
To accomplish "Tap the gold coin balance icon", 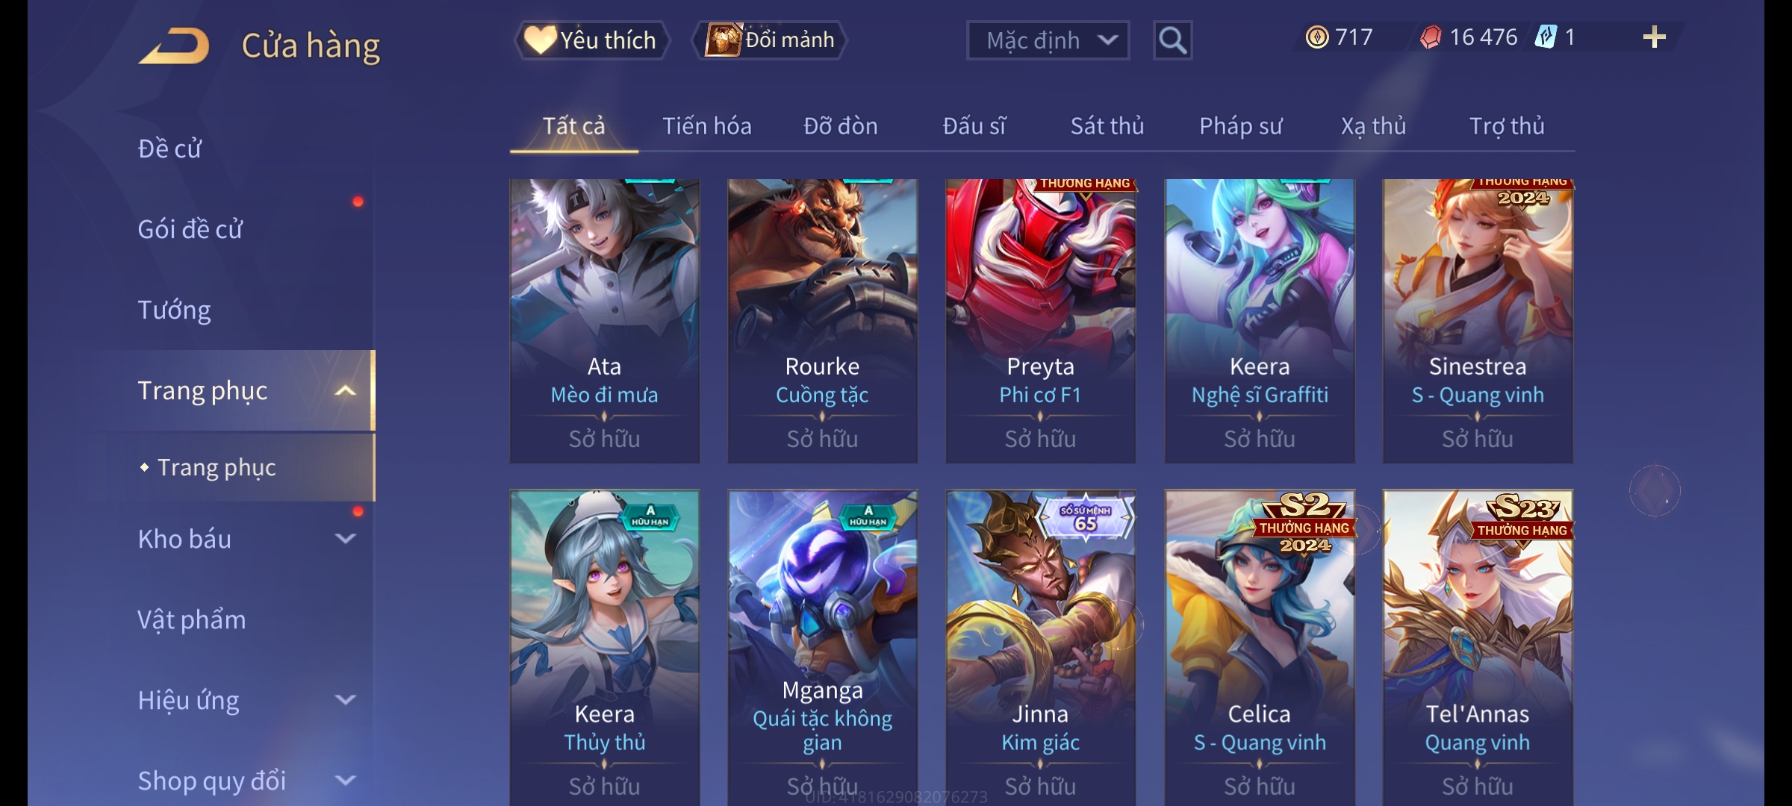I will coord(1317,37).
